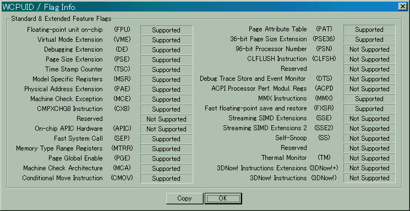Click the Copy button
Screen dimensions: 410x211
click(x=184, y=198)
